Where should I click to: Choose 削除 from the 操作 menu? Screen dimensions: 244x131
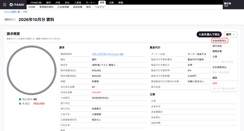point(215,83)
